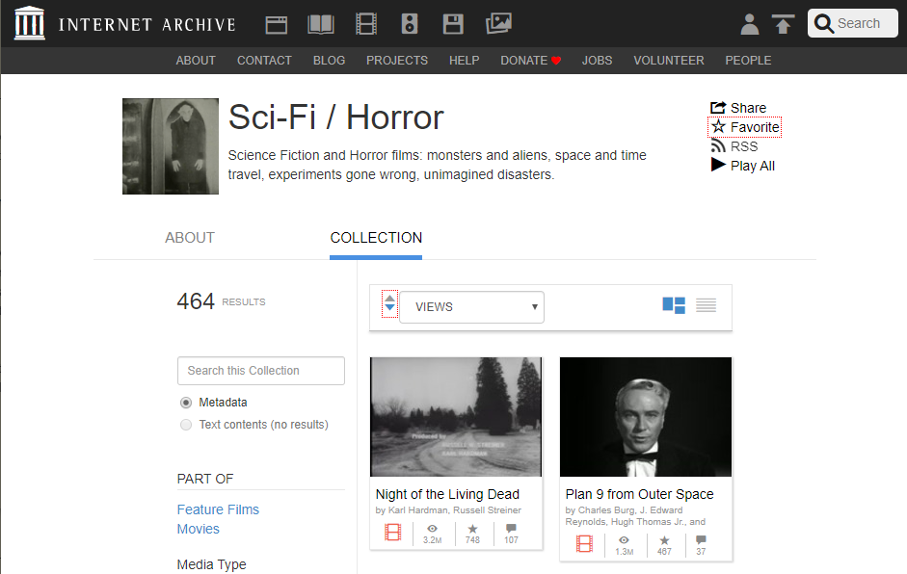Viewport: 907px width, 574px height.
Task: Open the Images icon in top bar
Action: [x=498, y=24]
